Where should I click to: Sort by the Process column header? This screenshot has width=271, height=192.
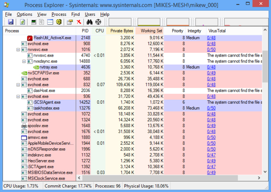coord(39,31)
